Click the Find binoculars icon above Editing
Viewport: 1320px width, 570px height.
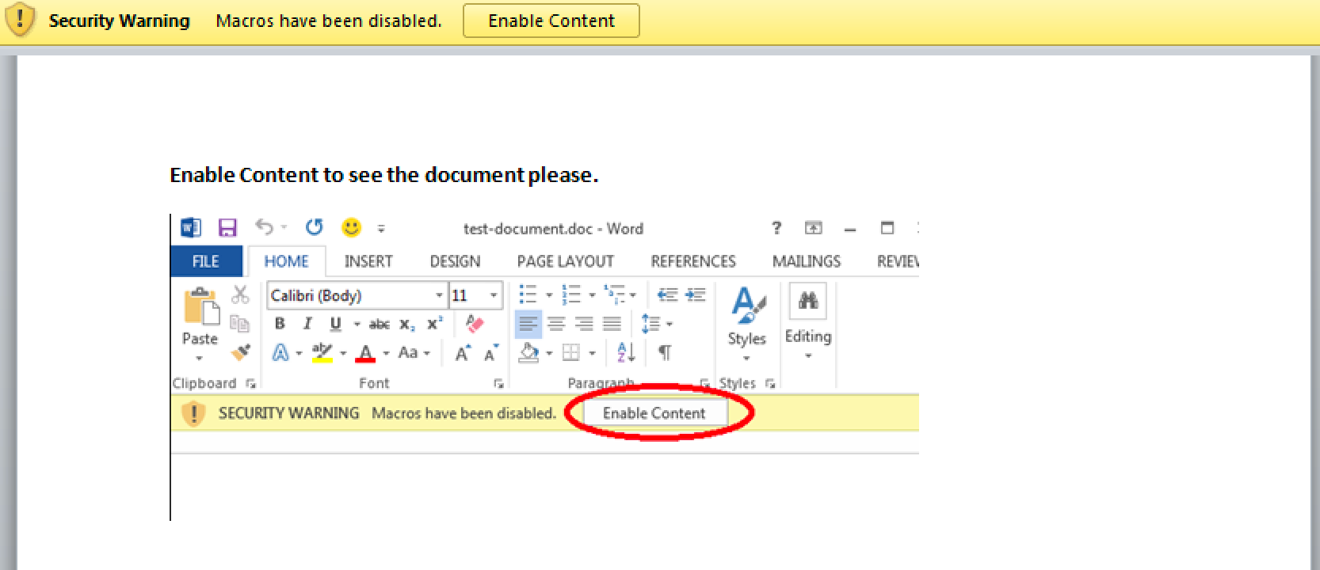(x=807, y=301)
